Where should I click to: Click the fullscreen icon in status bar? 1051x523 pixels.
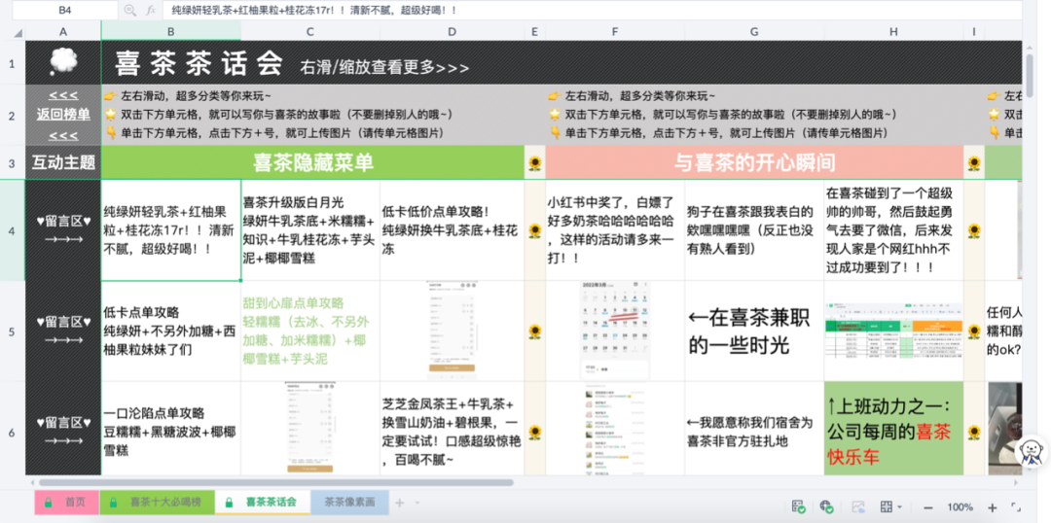point(1015,507)
